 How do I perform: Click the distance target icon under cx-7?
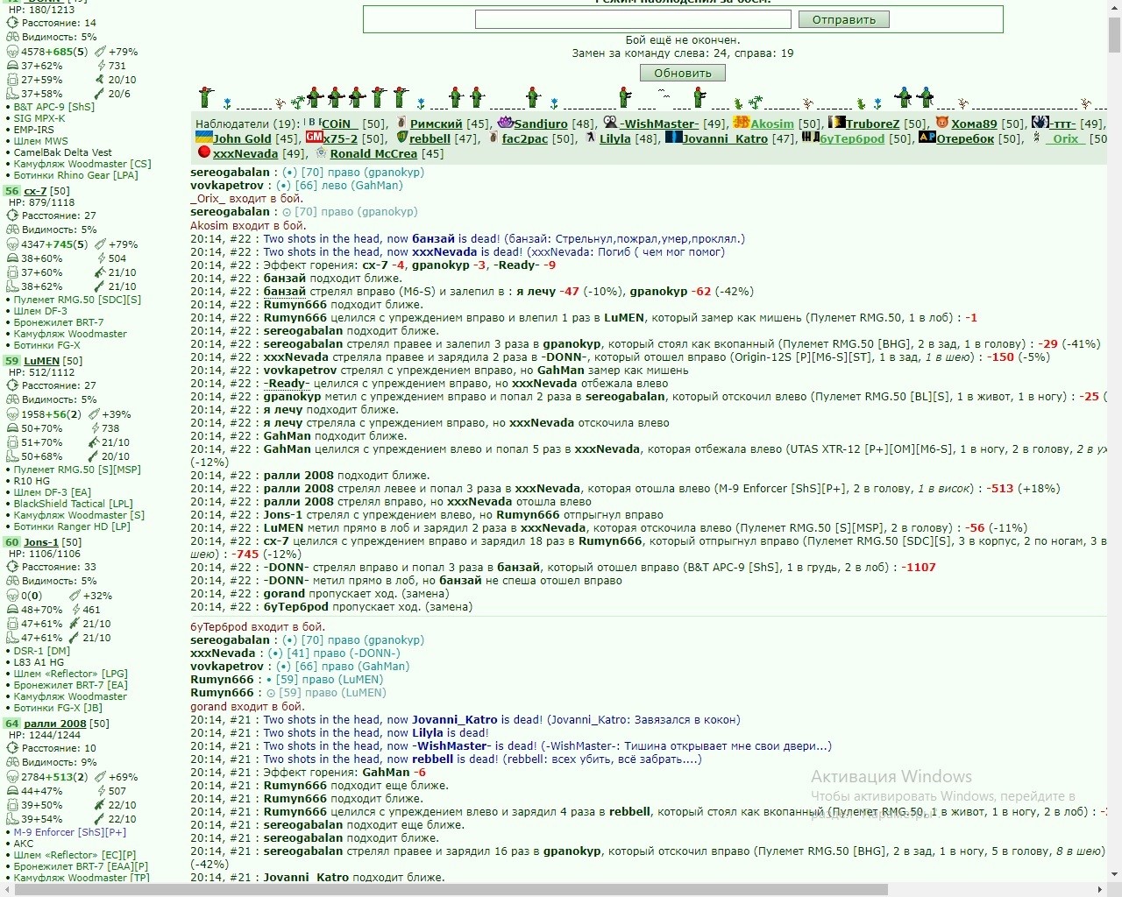(x=12, y=215)
